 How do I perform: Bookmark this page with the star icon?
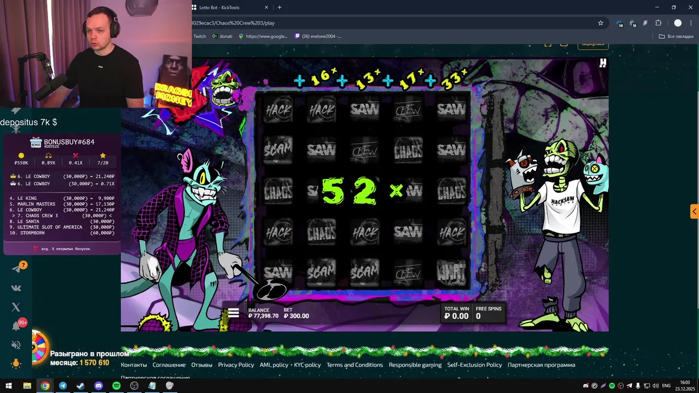coord(601,23)
